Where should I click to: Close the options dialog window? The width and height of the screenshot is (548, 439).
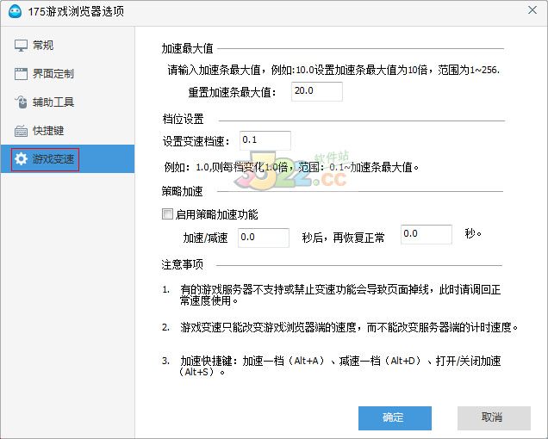tap(532, 10)
